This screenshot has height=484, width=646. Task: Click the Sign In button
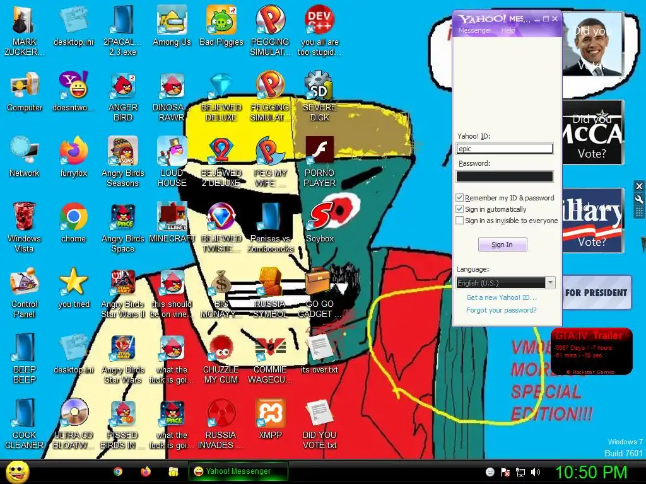point(502,245)
